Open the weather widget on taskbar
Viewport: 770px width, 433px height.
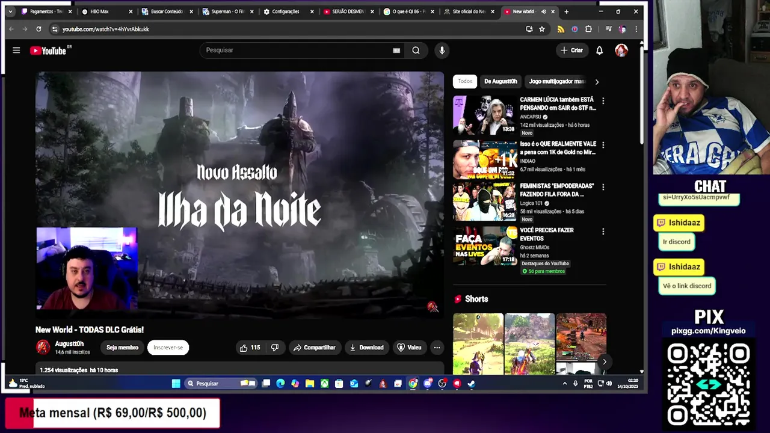(x=26, y=384)
